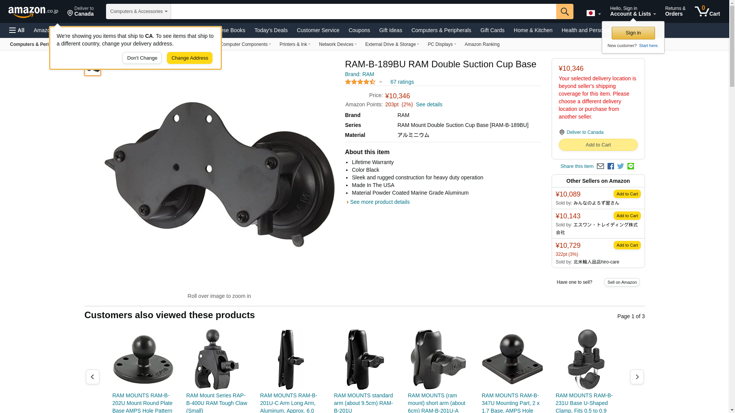Open the Japan flag language selector
Screen dimensions: 735x413
(593, 13)
